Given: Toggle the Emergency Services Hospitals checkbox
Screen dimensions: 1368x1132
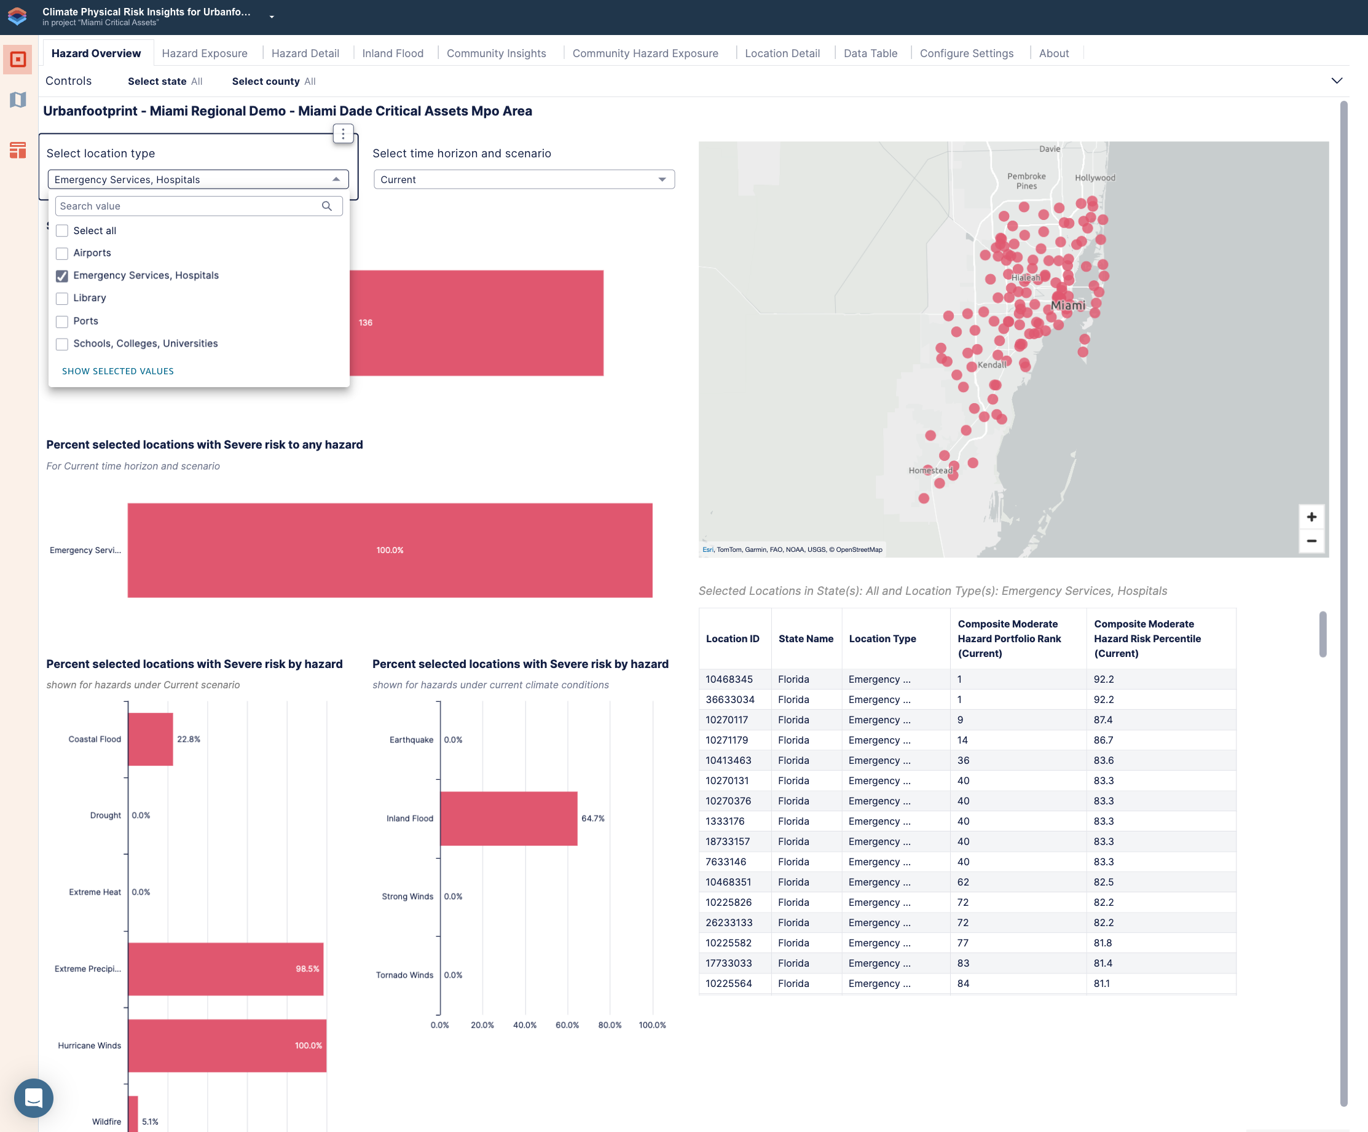Looking at the screenshot, I should (63, 275).
